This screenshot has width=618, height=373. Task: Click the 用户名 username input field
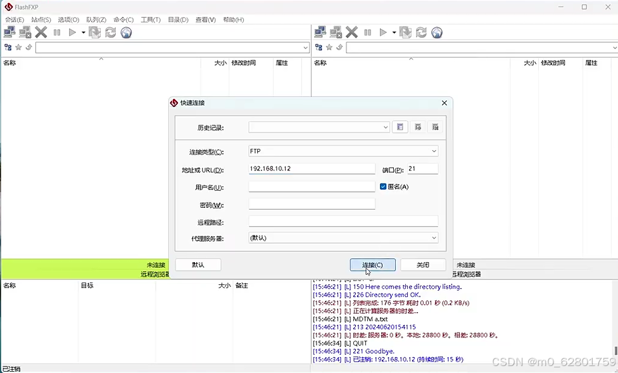coord(312,186)
